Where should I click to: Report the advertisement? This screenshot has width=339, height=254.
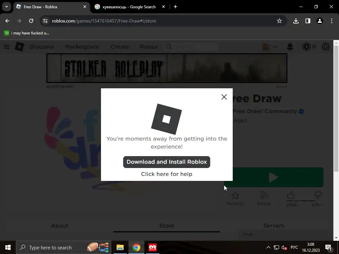(x=281, y=87)
